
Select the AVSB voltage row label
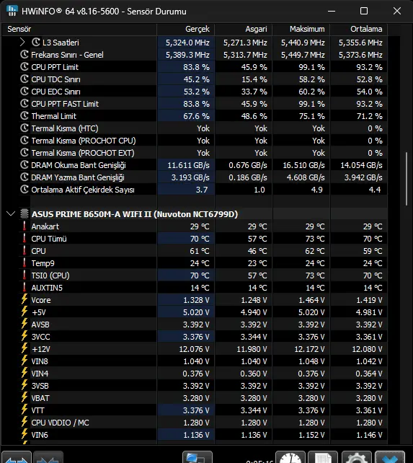click(40, 325)
